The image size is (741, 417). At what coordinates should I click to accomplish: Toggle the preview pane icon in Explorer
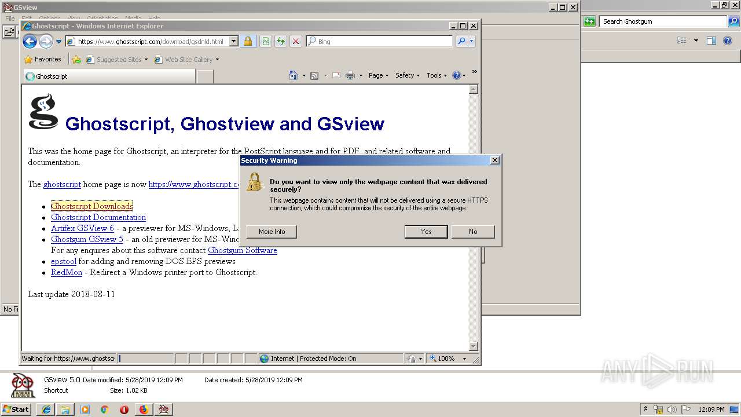(711, 41)
